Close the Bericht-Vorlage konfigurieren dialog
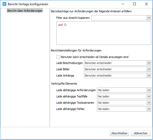This screenshot has width=153, height=140. pyautogui.click(x=146, y=4)
